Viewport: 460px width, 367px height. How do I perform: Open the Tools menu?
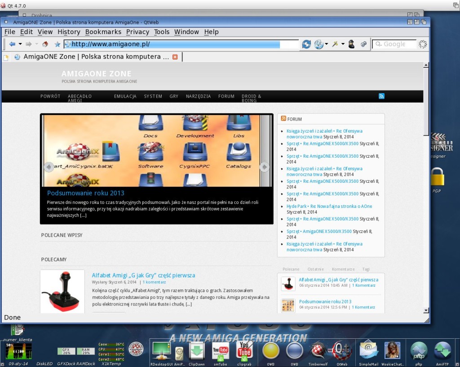[162, 32]
